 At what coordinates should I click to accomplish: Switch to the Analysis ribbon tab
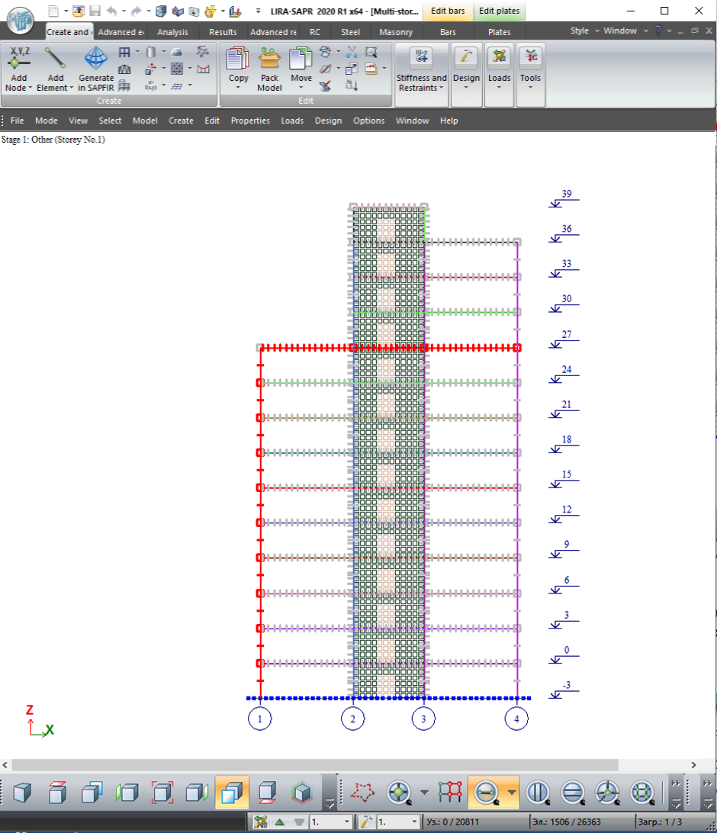pyautogui.click(x=172, y=32)
